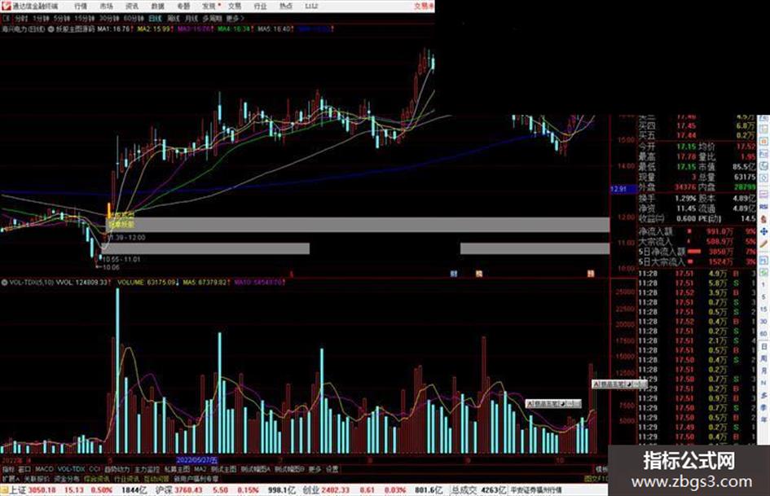Select the 30 minute sidebar shortcut
Screen dimensions: 770x496
[x=763, y=321]
